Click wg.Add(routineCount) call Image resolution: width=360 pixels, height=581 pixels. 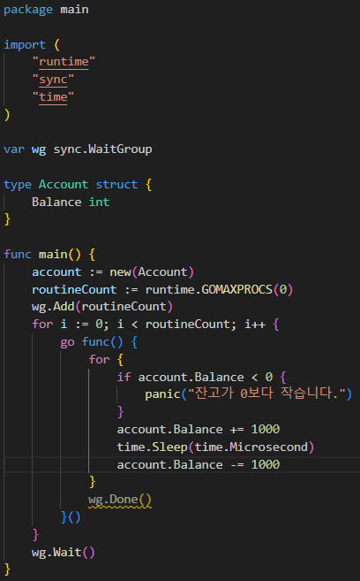pyautogui.click(x=102, y=307)
